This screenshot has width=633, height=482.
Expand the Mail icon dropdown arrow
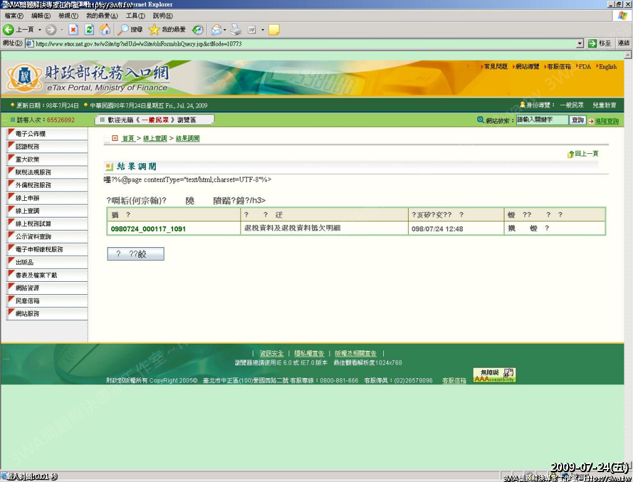(224, 30)
